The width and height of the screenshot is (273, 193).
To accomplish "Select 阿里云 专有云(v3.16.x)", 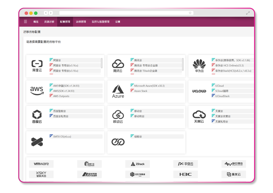I will pyautogui.click(x=75, y=65).
